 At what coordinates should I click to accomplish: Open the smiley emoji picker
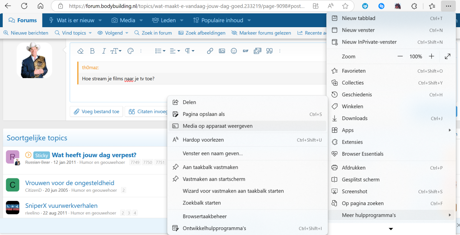tap(233, 51)
